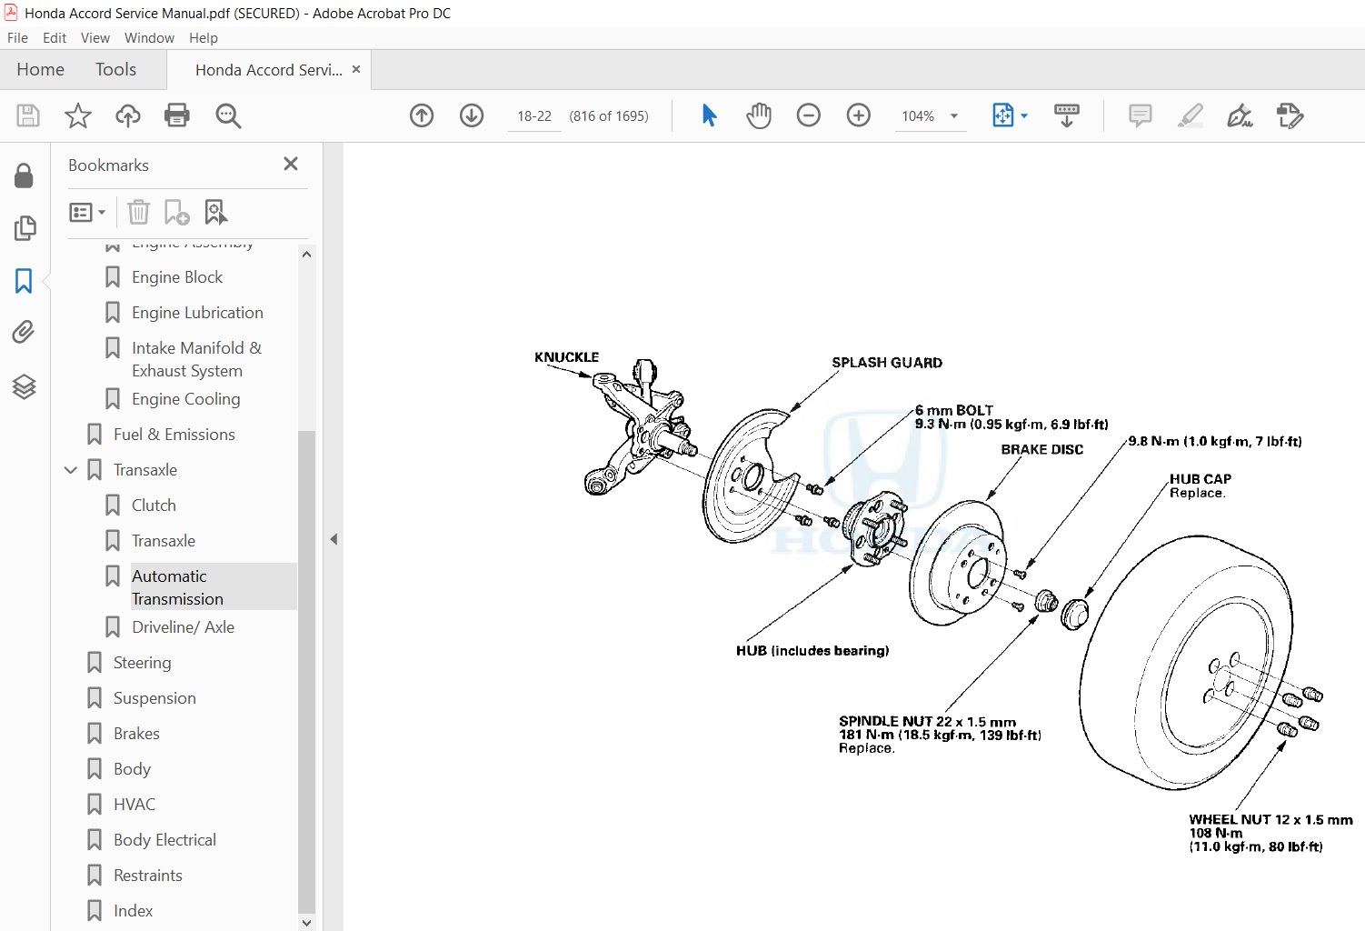This screenshot has width=1365, height=931.
Task: Switch to the Home tab
Action: 41,69
